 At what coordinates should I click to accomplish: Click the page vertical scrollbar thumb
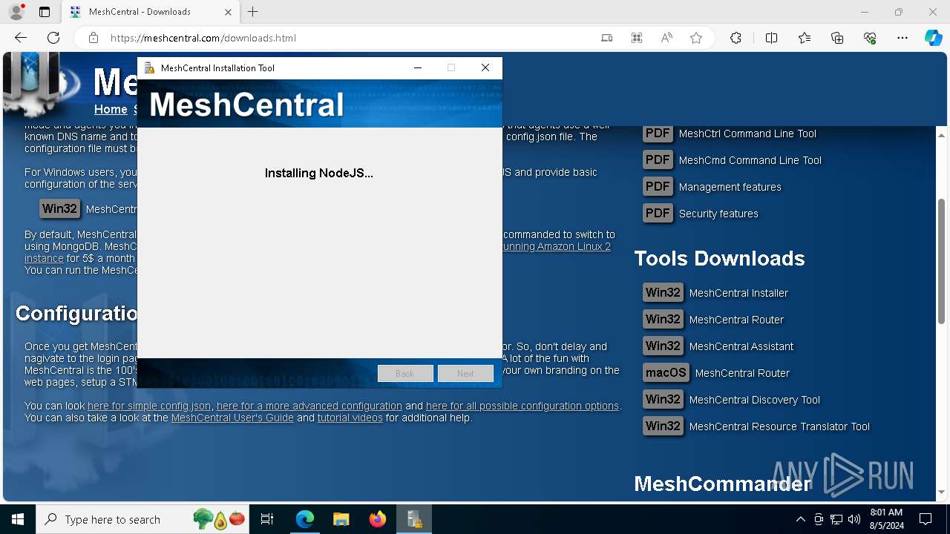click(x=941, y=261)
